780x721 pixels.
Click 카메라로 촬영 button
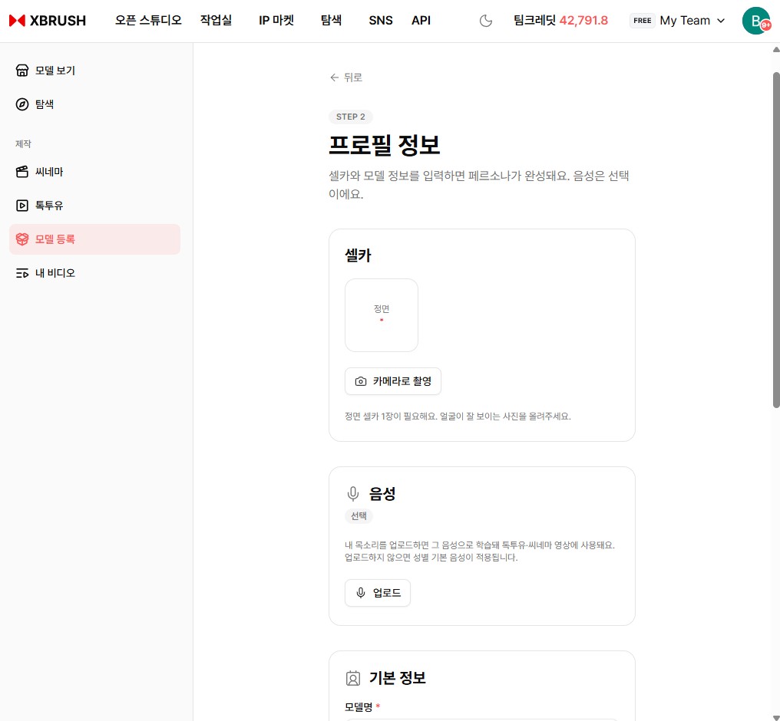pos(393,381)
